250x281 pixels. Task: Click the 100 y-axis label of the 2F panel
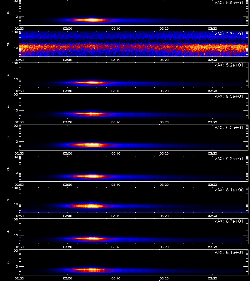click(15, 32)
